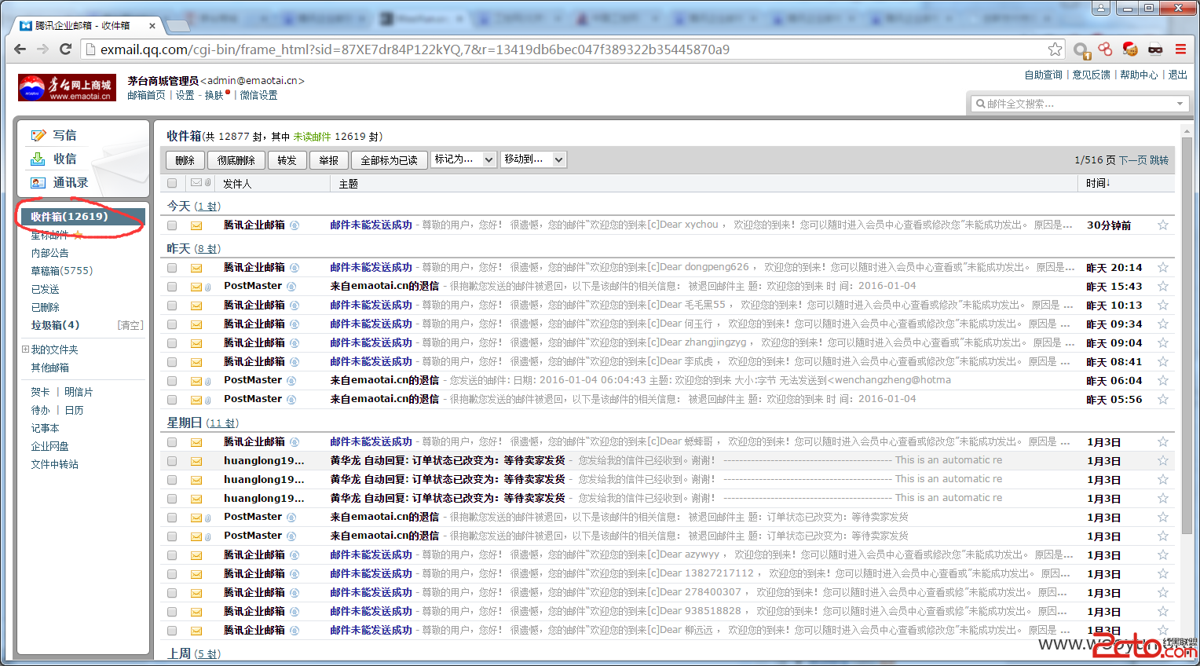The image size is (1200, 666).
Task: Click the 举报 button
Action: coord(329,160)
